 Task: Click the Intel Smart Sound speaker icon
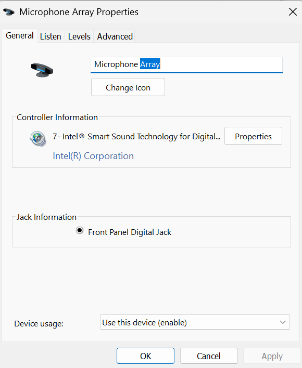tap(38, 139)
